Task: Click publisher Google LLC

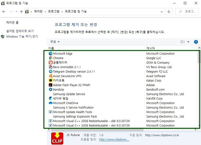Action: [x=153, y=58]
